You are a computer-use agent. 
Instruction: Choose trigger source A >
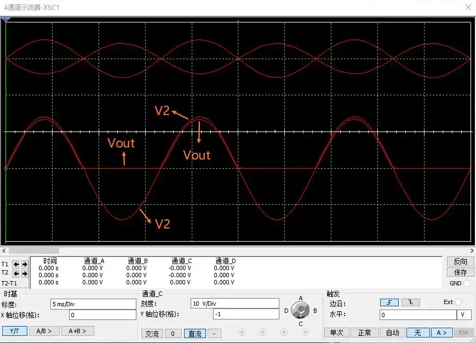(x=441, y=333)
